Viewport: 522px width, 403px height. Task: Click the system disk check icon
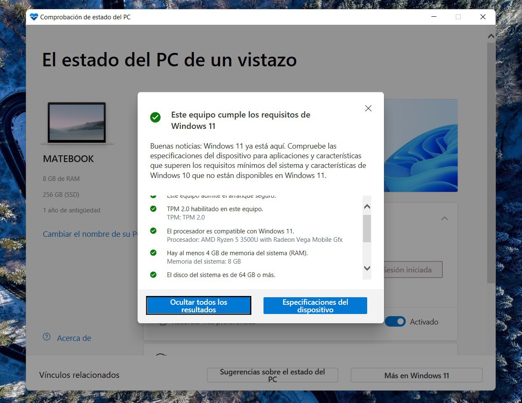(153, 275)
